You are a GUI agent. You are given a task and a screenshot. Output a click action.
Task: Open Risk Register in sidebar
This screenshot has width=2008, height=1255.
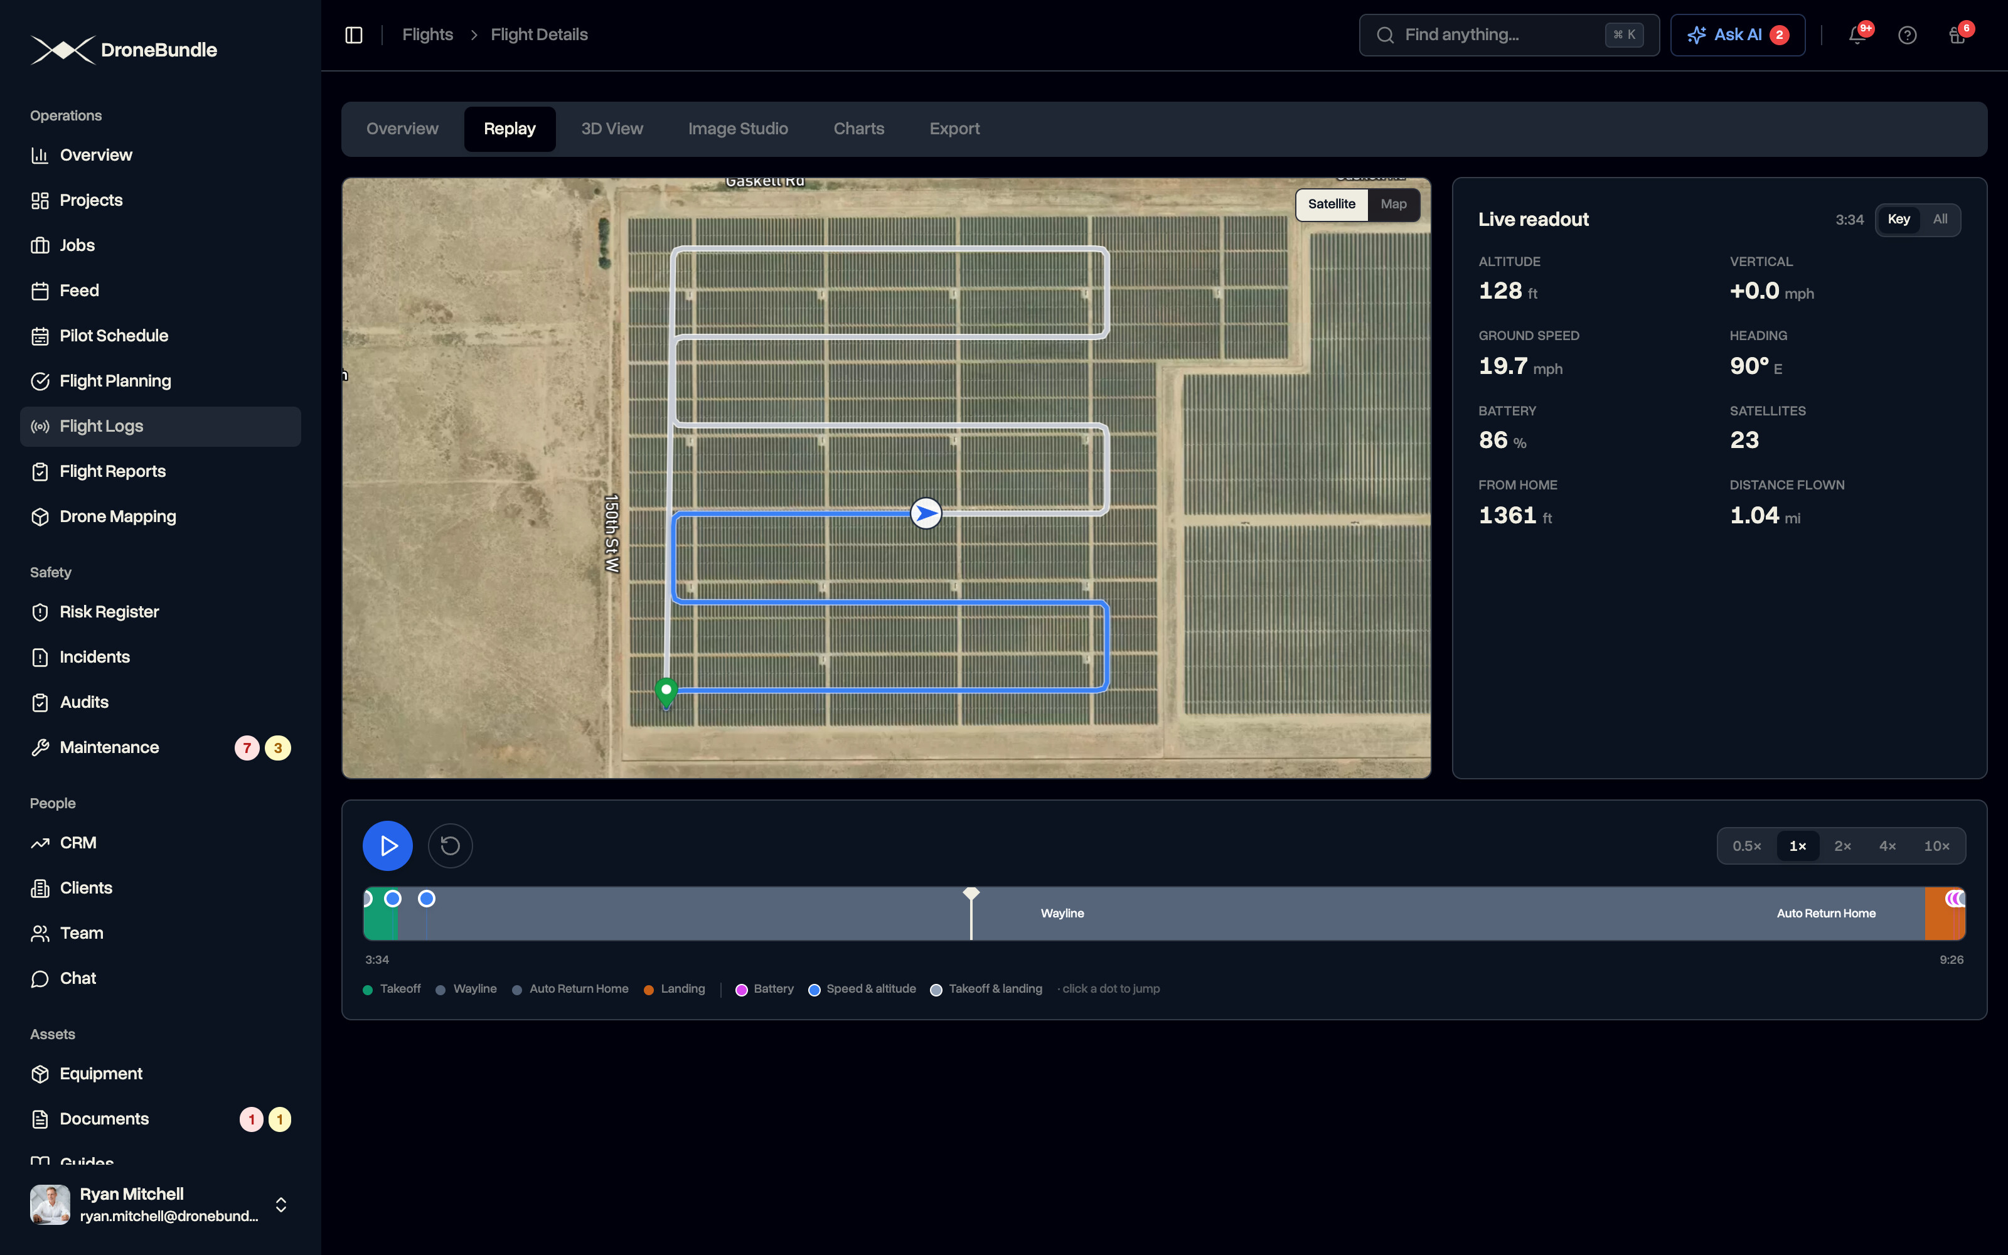coord(160,612)
